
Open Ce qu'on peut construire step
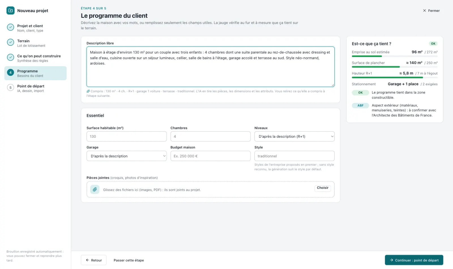[35, 58]
